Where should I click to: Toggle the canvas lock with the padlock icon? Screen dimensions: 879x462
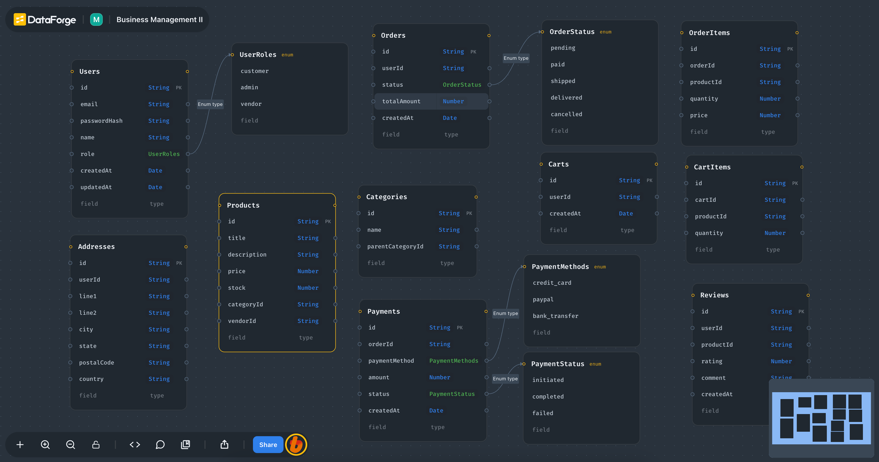click(96, 445)
